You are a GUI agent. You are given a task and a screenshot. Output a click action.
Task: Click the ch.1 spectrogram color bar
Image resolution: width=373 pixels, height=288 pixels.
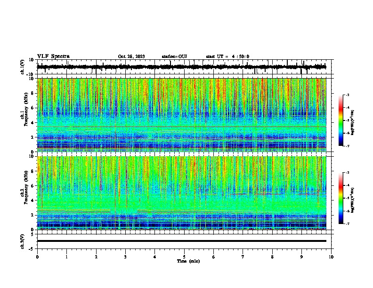click(x=341, y=120)
